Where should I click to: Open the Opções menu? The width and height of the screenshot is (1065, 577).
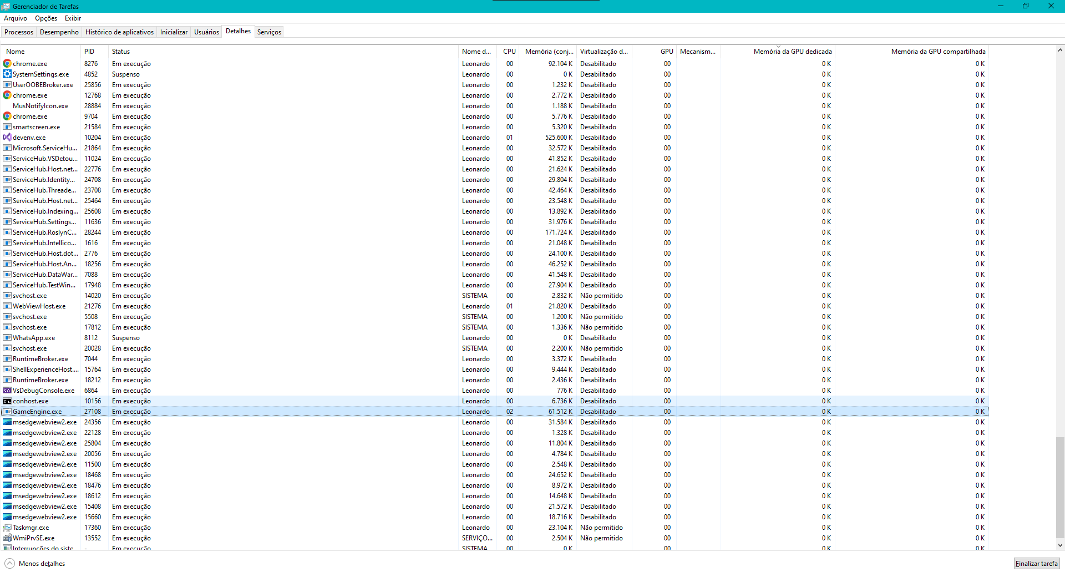(45, 18)
